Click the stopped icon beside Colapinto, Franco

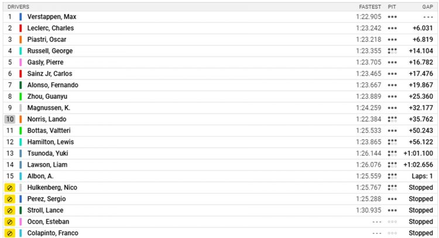pyautogui.click(x=10, y=233)
